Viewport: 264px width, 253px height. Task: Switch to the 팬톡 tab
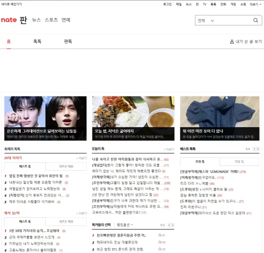[x=68, y=41]
